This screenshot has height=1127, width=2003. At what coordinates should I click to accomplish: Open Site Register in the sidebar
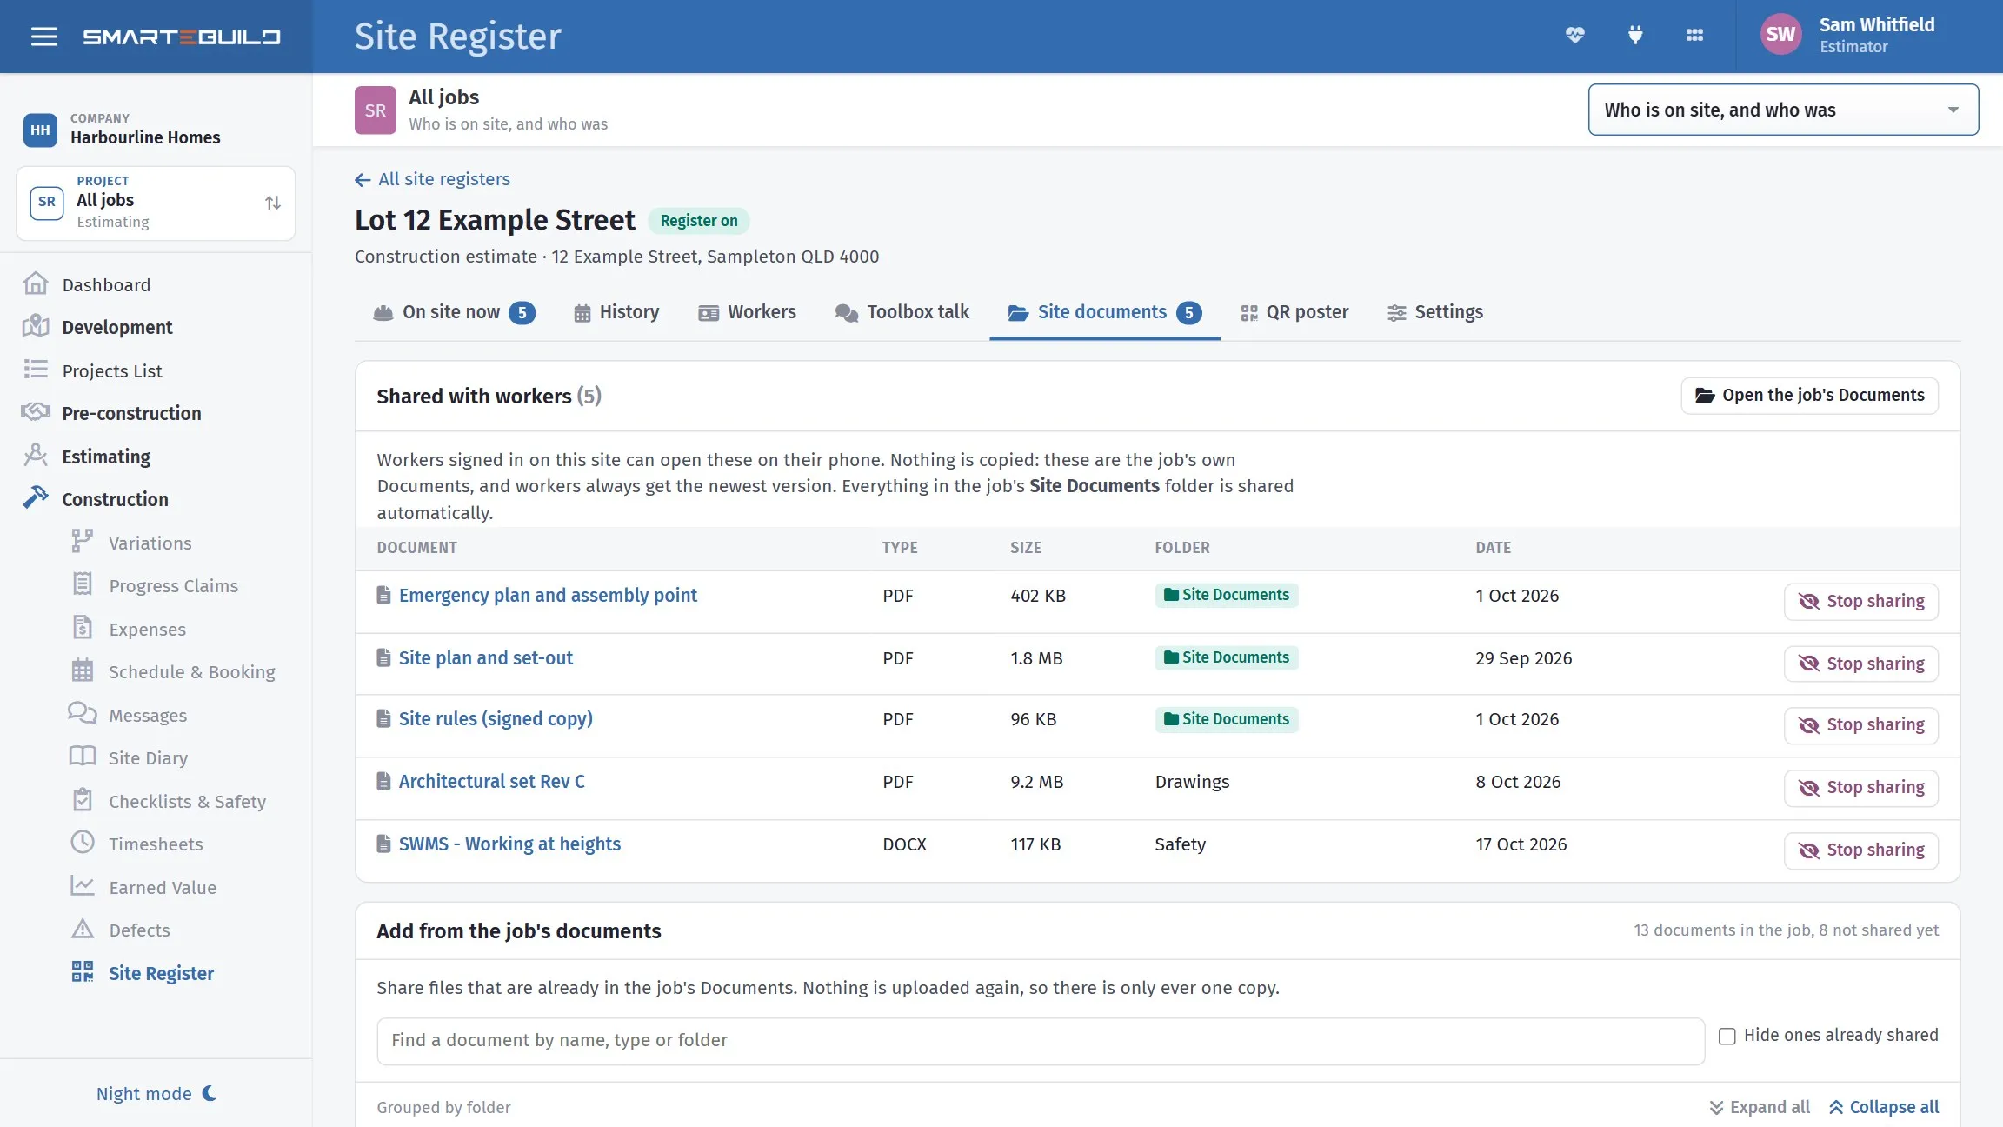pyautogui.click(x=161, y=973)
